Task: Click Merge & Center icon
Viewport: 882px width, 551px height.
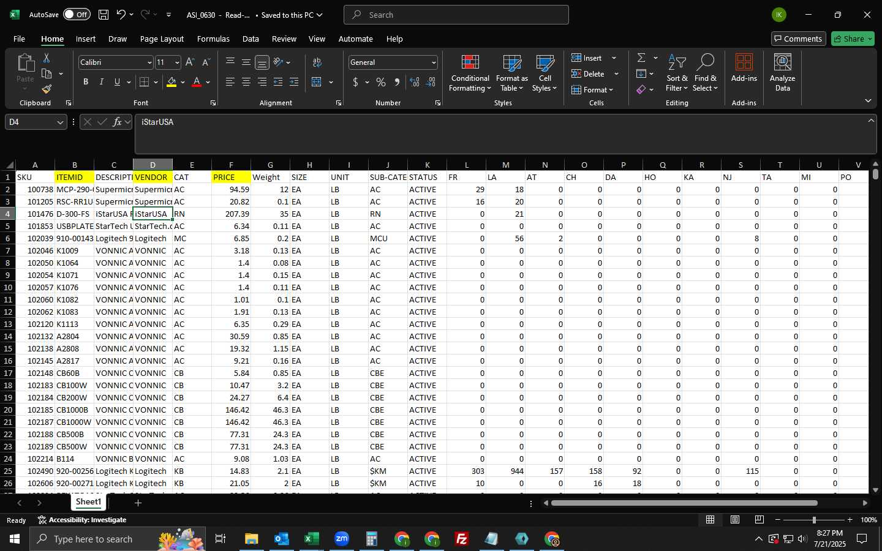Action: pyautogui.click(x=317, y=82)
